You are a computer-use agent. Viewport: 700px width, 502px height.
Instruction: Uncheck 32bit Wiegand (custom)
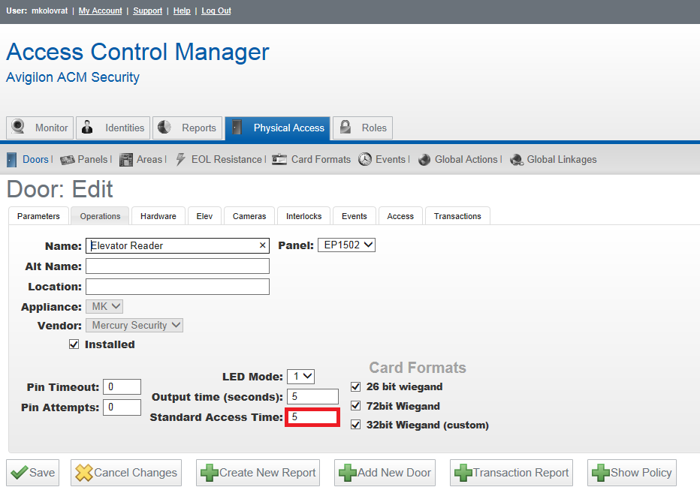point(355,424)
